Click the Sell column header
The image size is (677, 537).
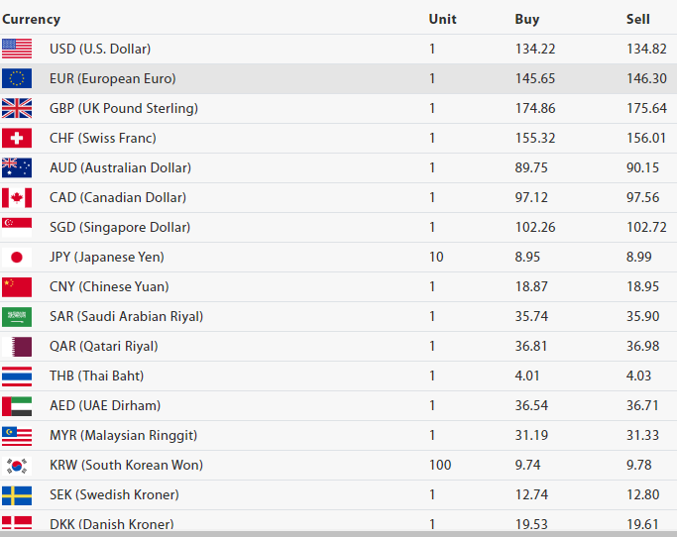[637, 19]
